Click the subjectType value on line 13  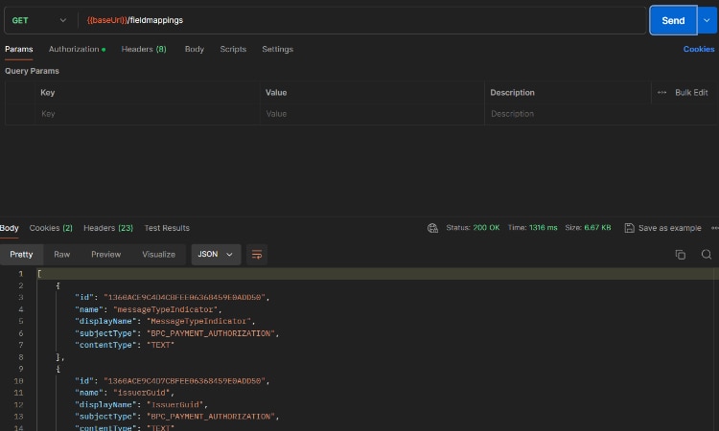(x=211, y=417)
